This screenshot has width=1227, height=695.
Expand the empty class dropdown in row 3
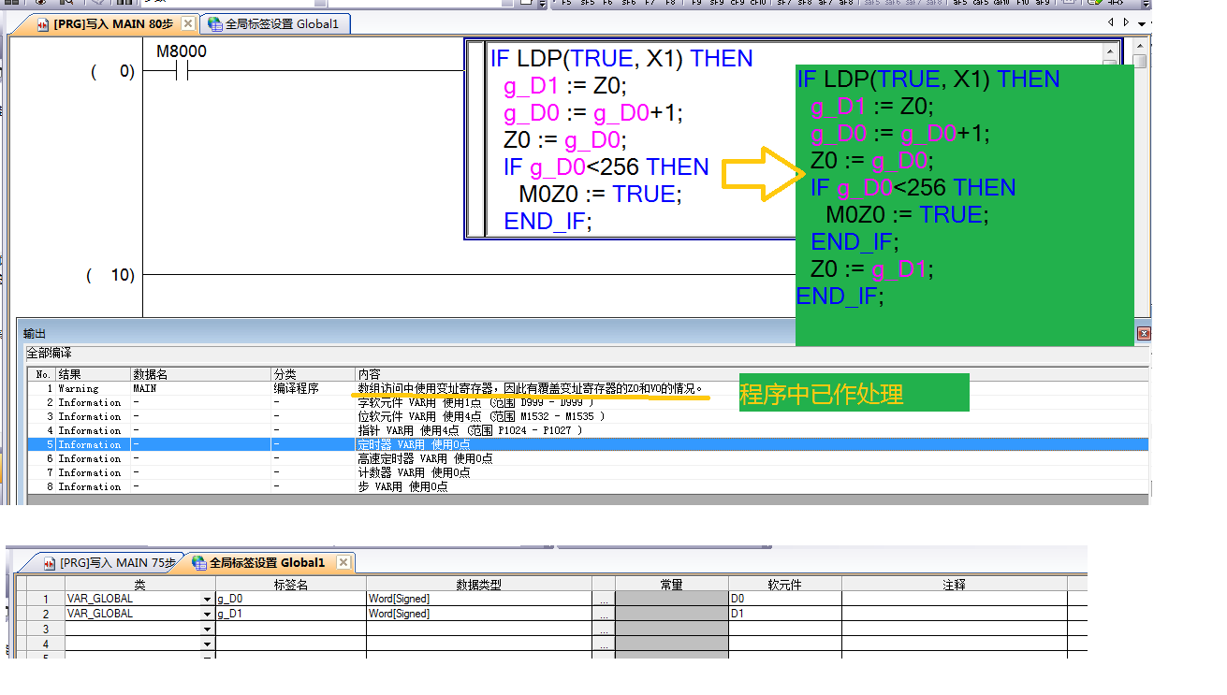(207, 630)
